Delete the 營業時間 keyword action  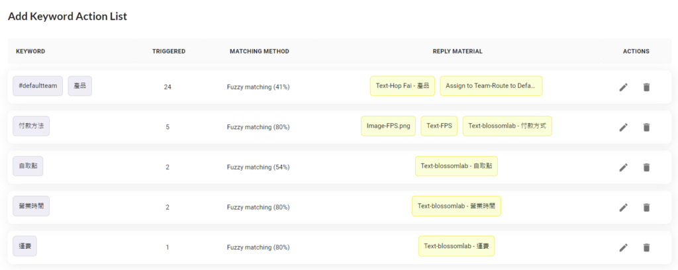646,207
